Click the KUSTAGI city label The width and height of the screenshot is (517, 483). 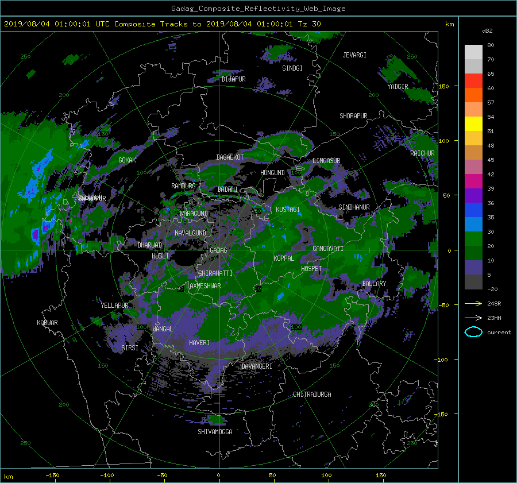coord(288,210)
